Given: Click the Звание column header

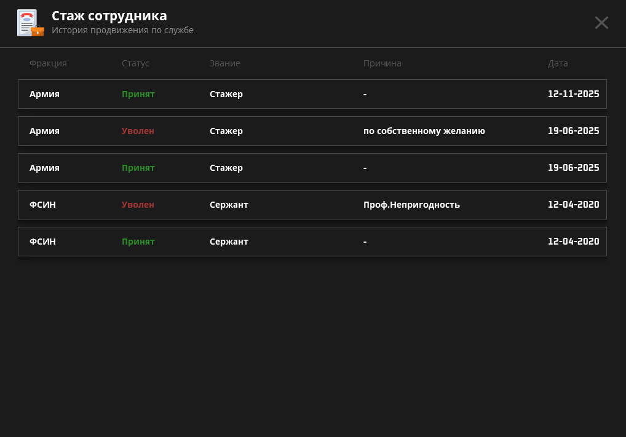Looking at the screenshot, I should click(224, 63).
